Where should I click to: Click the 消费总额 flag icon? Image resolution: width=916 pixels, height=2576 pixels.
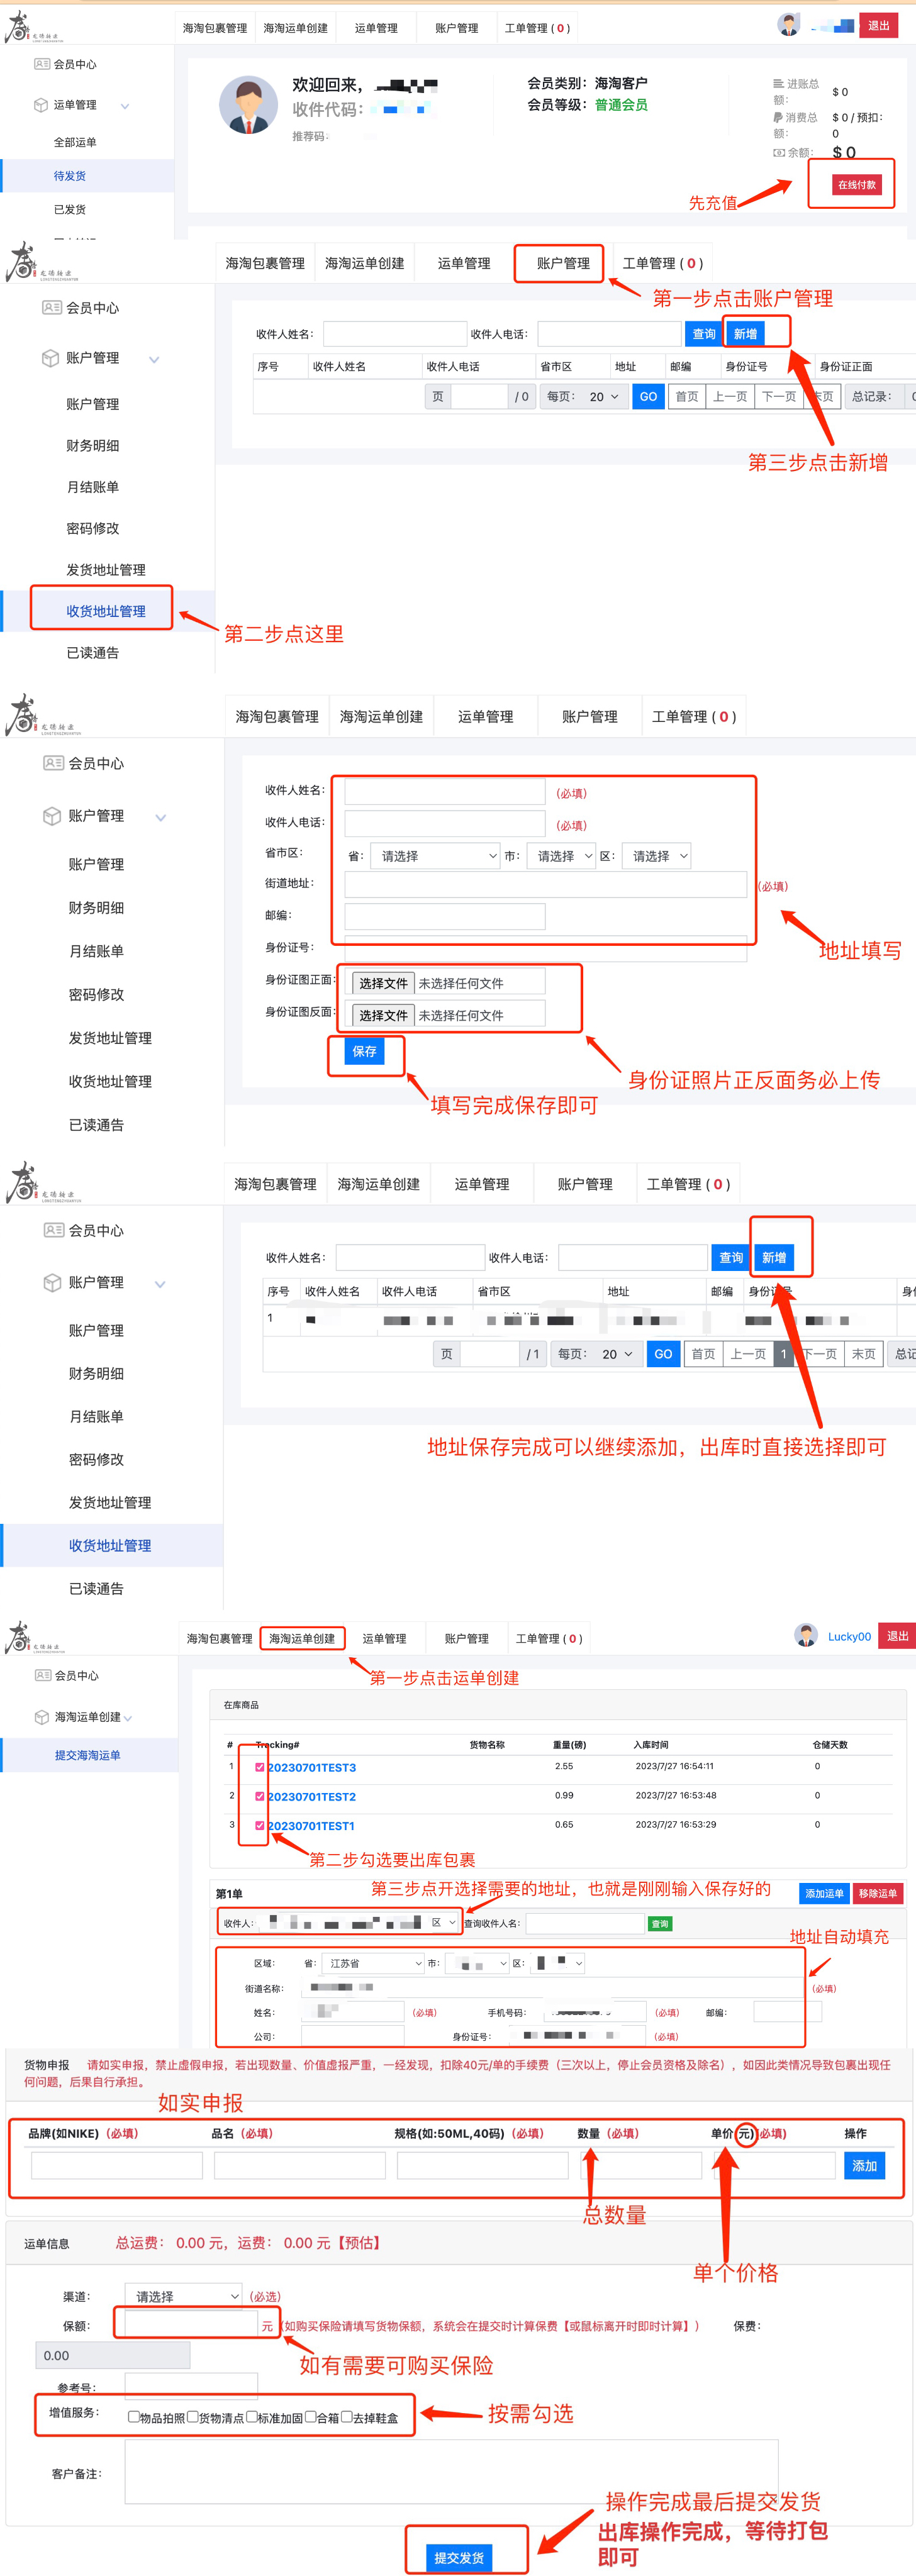point(778,117)
